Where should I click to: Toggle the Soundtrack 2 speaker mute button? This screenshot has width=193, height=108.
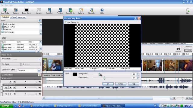point(14,94)
